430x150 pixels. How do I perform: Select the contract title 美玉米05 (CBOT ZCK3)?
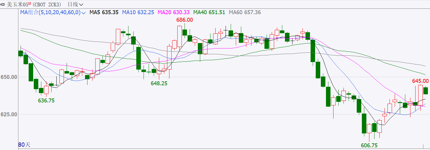[x=34, y=4]
